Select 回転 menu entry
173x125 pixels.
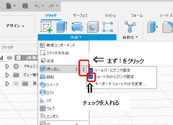click(64, 77)
